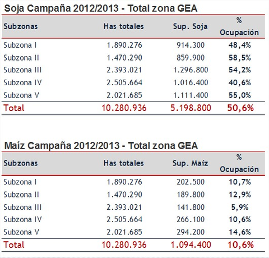The height and width of the screenshot is (258, 269).
Task: Click Maíz Subzona II occupation 12,9%
Action: [x=240, y=195]
